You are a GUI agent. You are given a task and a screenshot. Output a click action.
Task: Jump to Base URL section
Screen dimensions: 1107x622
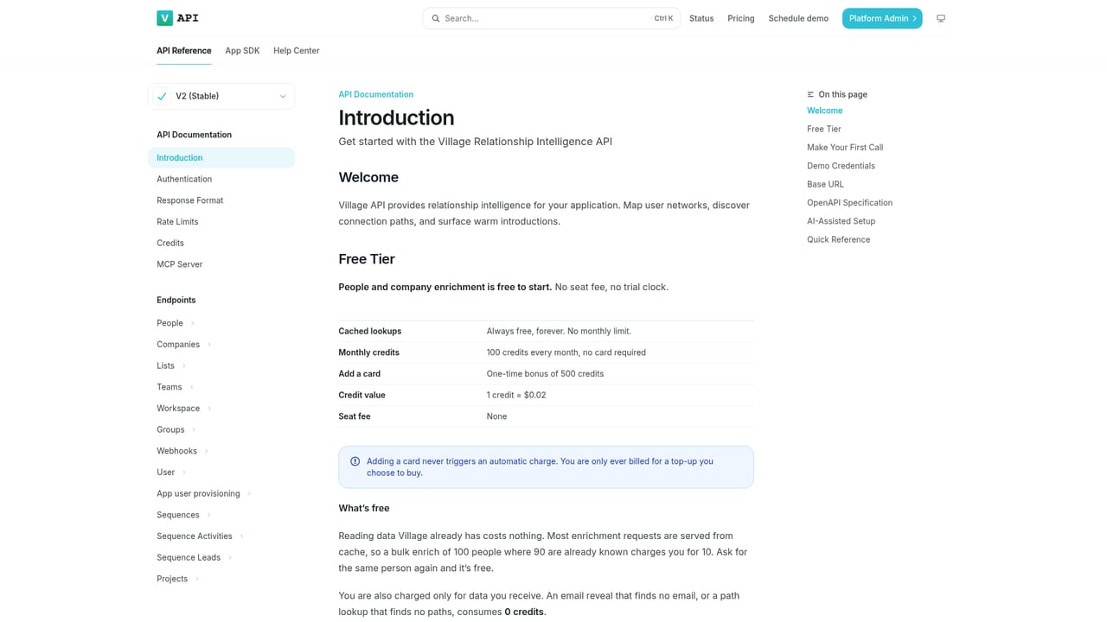point(825,184)
